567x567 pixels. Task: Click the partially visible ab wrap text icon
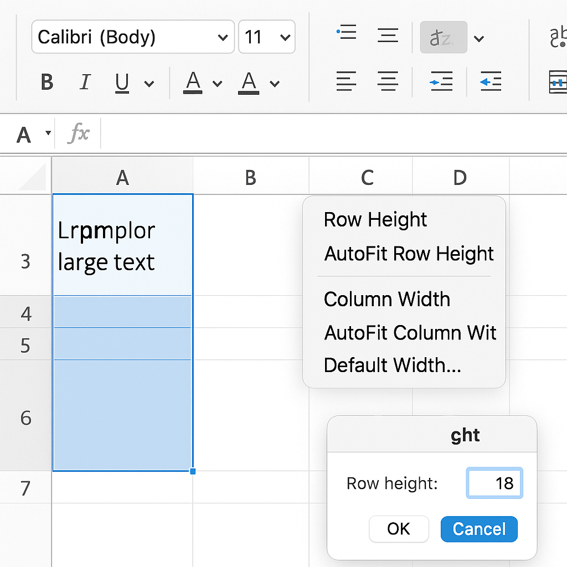click(x=558, y=37)
